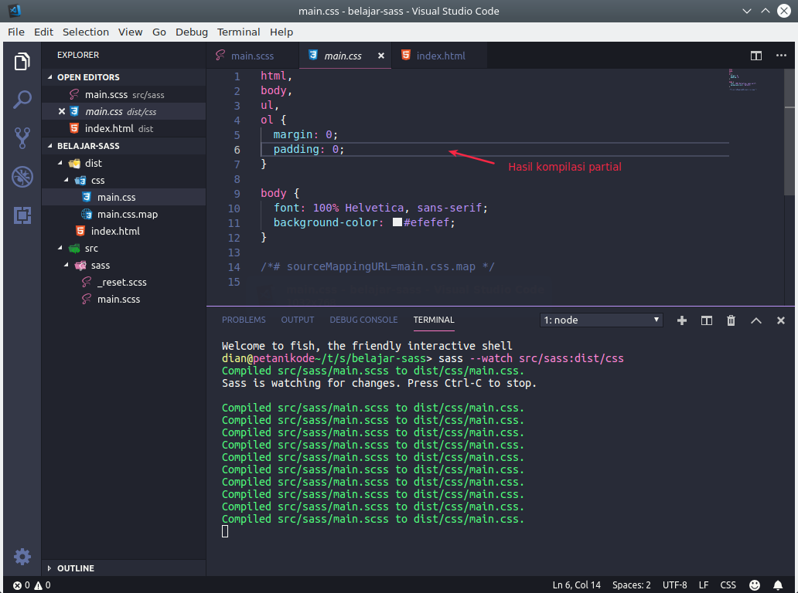Open _reset.scss in the file tree
The height and width of the screenshot is (593, 798).
[121, 282]
